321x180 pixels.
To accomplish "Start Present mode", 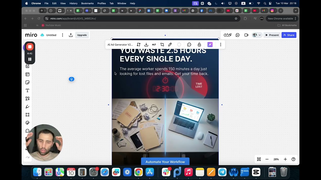I will [x=272, y=35].
